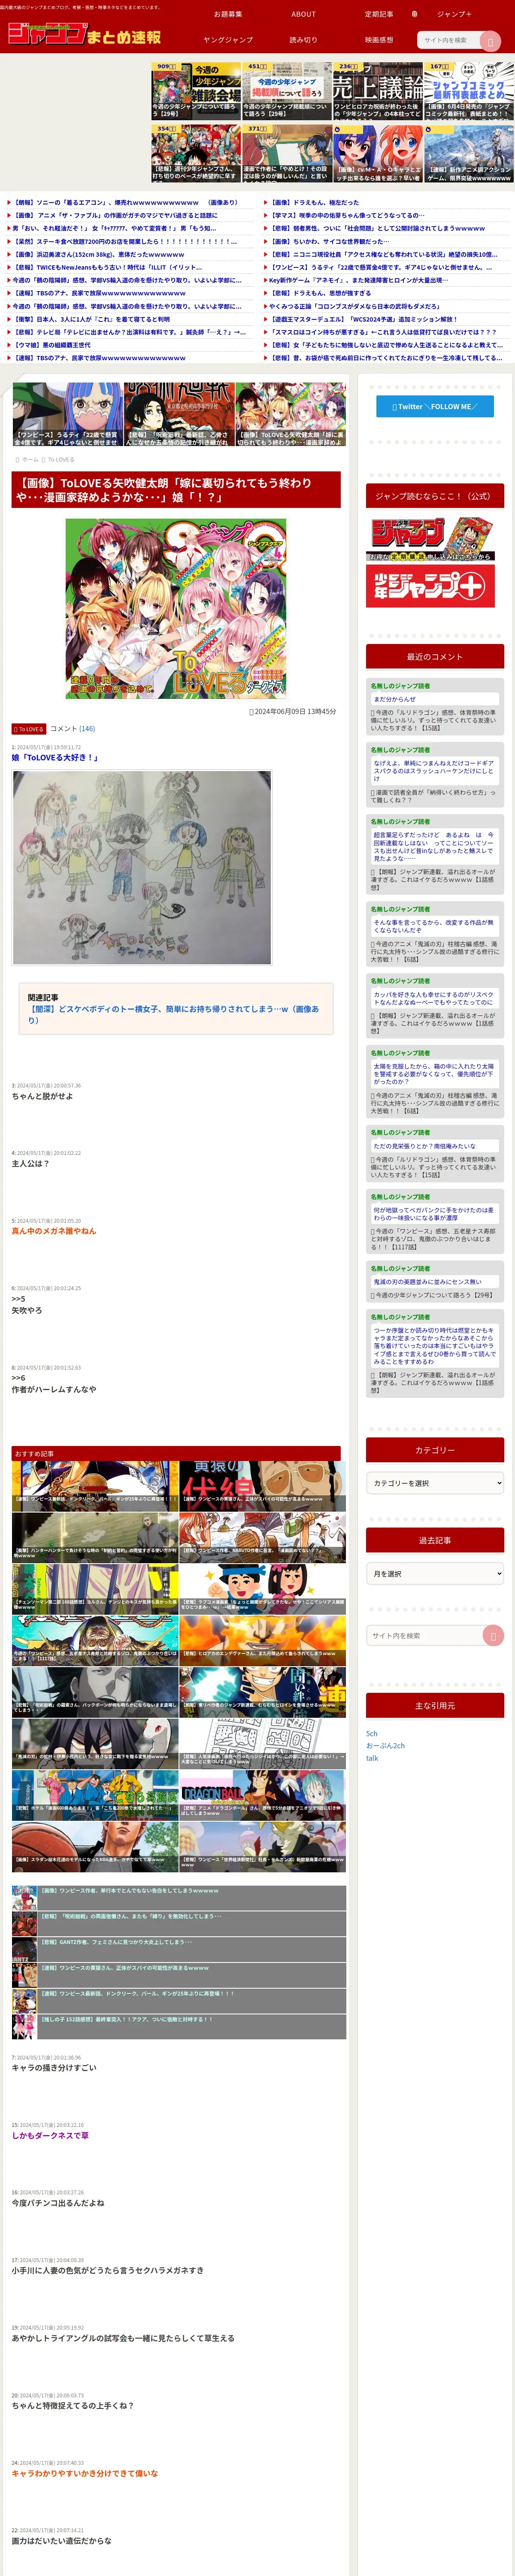Open the 黒の組織霸王世代 headline link
Screen dimensions: 515x2576
point(52,345)
